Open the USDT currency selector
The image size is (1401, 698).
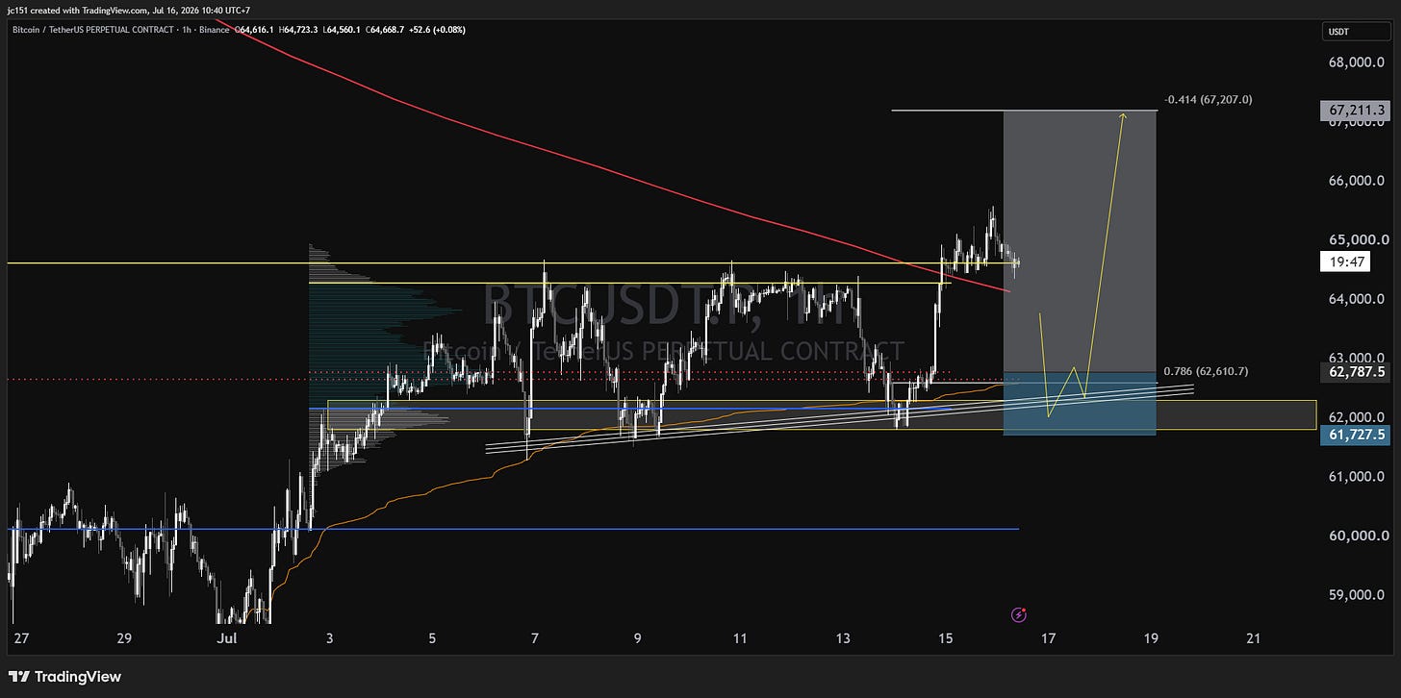[x=1358, y=30]
